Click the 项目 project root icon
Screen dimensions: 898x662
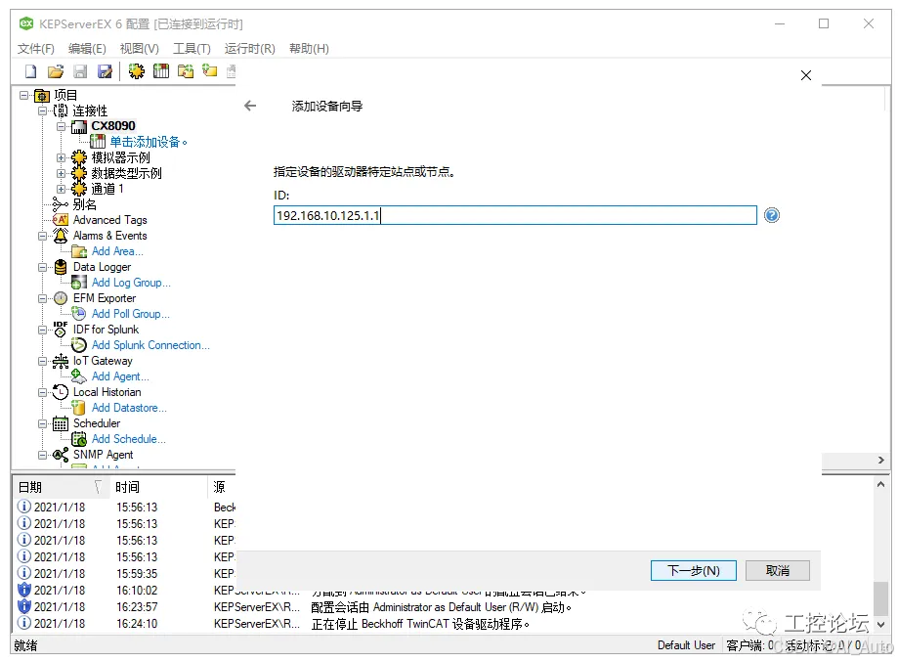[x=42, y=95]
